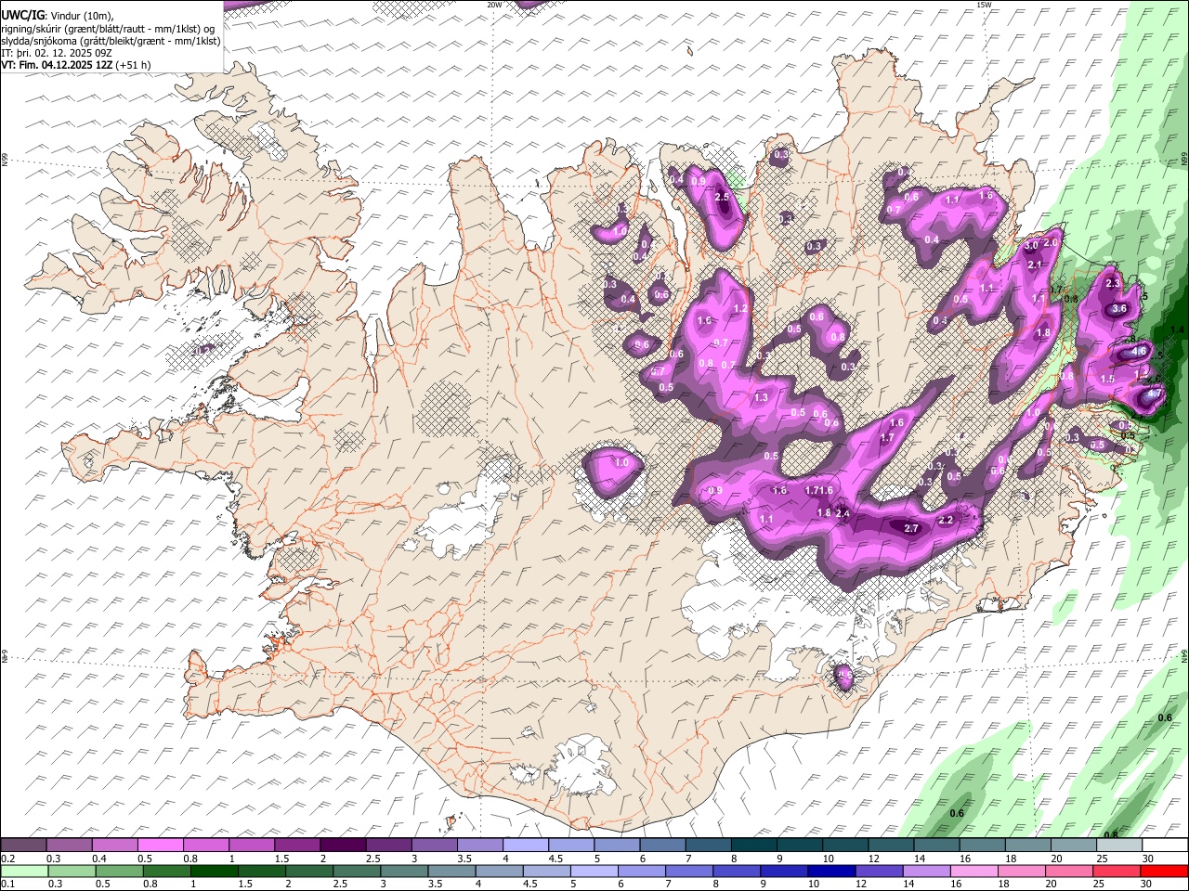
Task: Click the bright pink top-row swatch for 0.5–0.8
Action: pos(160,845)
